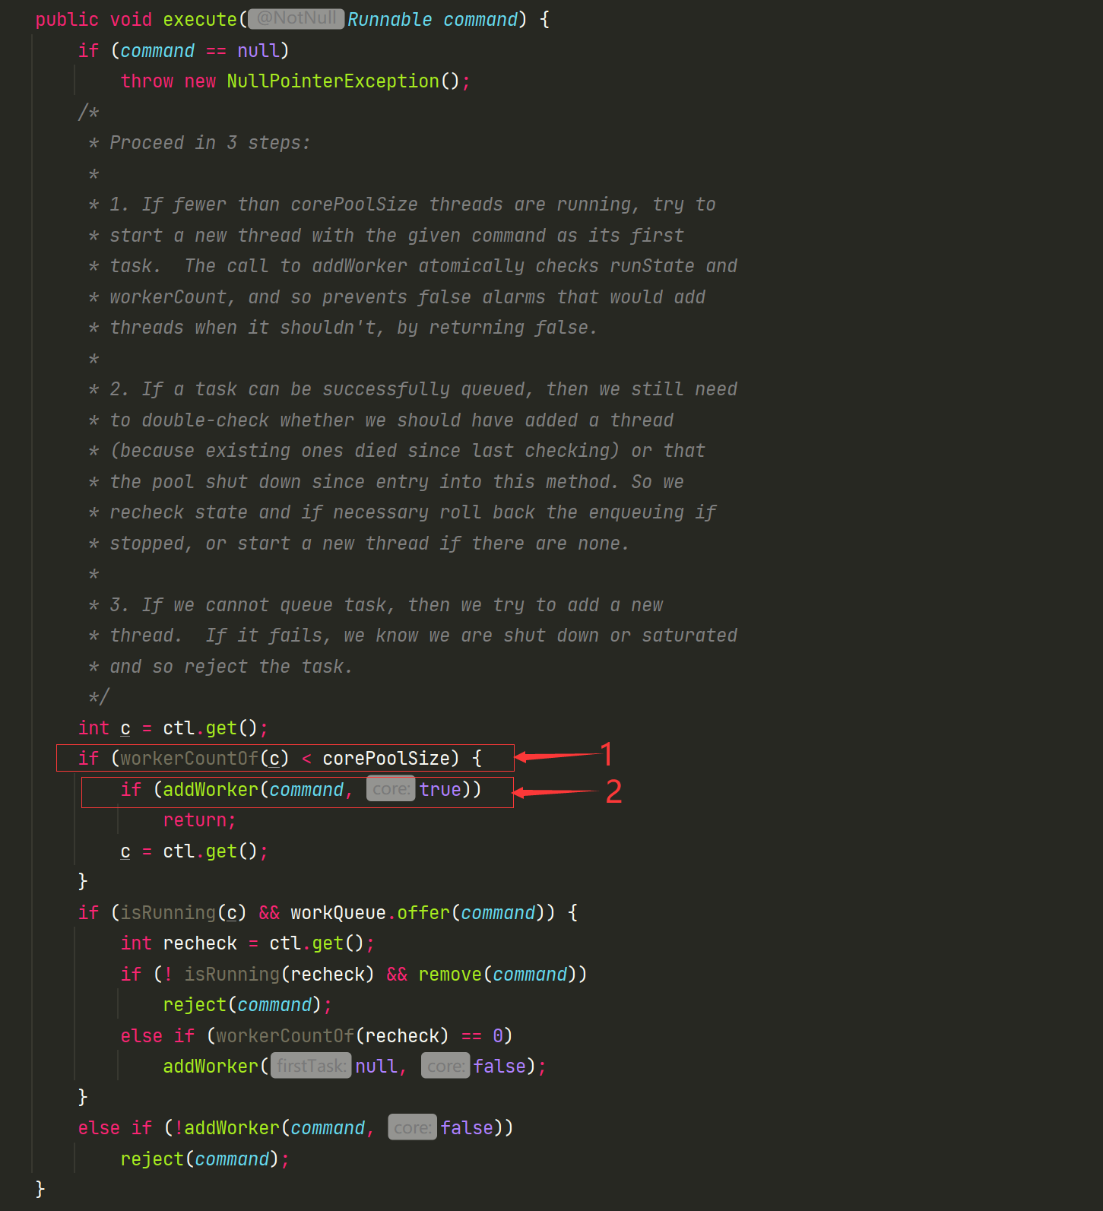Click the "core:" hint before "true"
The width and height of the screenshot is (1103, 1211).
391,789
